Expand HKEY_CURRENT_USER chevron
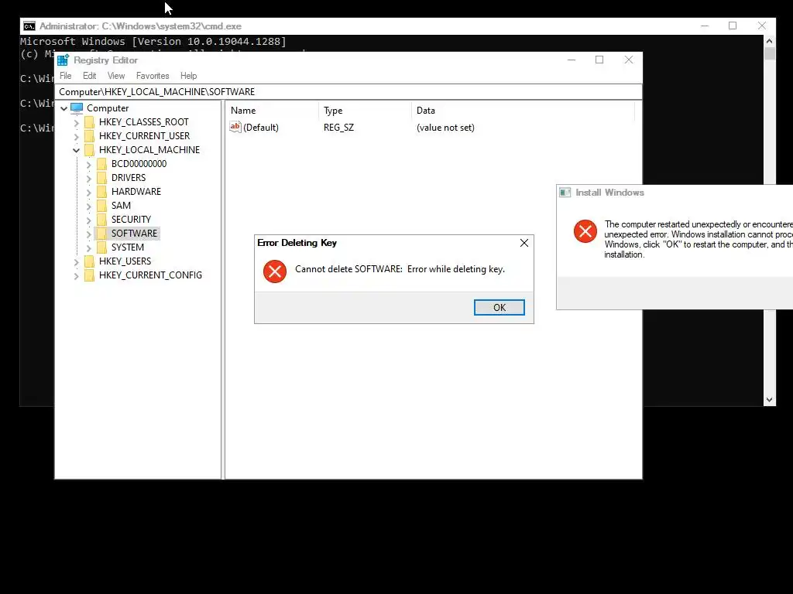This screenshot has height=594, width=793. click(77, 136)
